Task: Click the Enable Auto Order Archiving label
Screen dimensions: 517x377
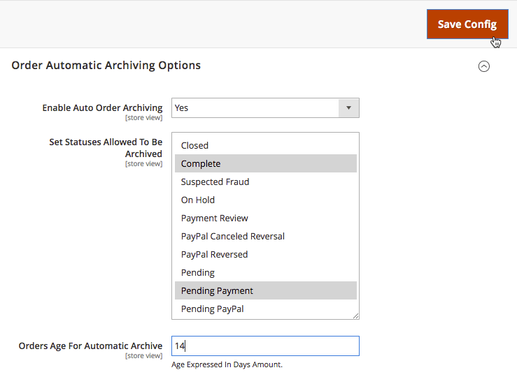Action: point(102,108)
